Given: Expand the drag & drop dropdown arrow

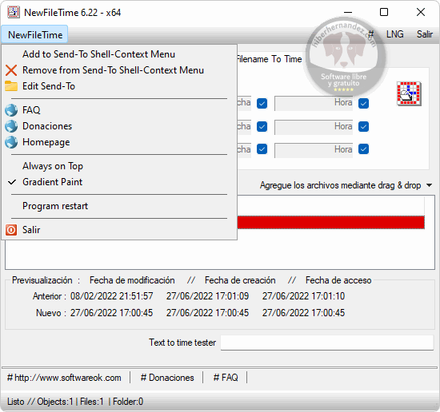Looking at the screenshot, I should 429,185.
